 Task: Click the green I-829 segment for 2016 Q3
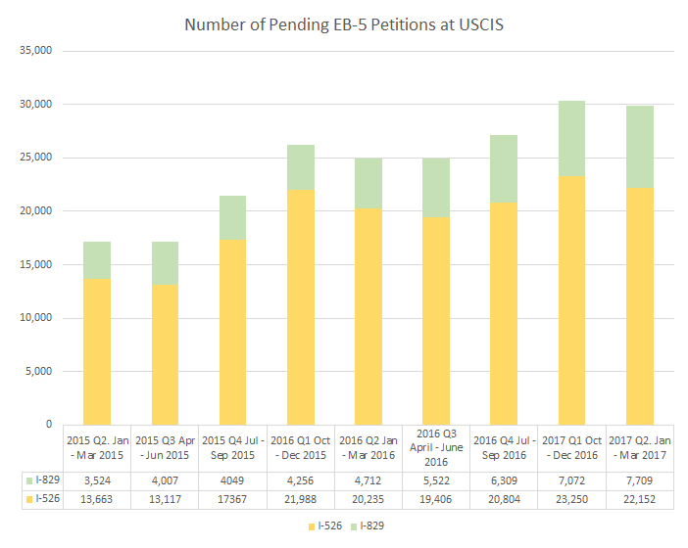tap(436, 187)
